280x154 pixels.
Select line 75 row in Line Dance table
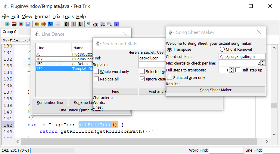tap(64, 54)
